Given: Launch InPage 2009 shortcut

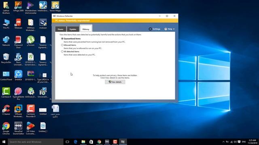Looking at the screenshot, I should pyautogui.click(x=18, y=6).
